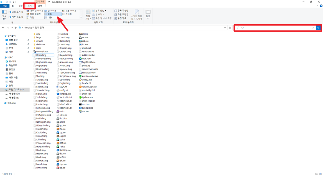This screenshot has height=176, width=323.
Task: Open the 파일 tab
Action: [x=4, y=6]
